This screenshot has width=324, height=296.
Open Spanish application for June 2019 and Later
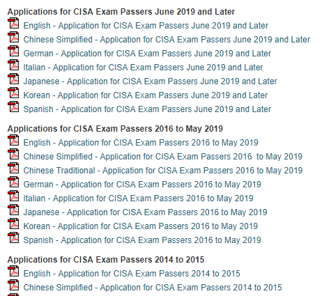coord(147,109)
